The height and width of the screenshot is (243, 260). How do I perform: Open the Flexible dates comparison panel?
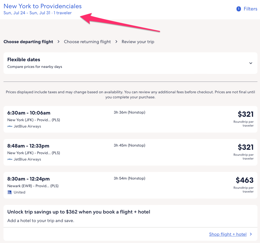tap(127, 63)
